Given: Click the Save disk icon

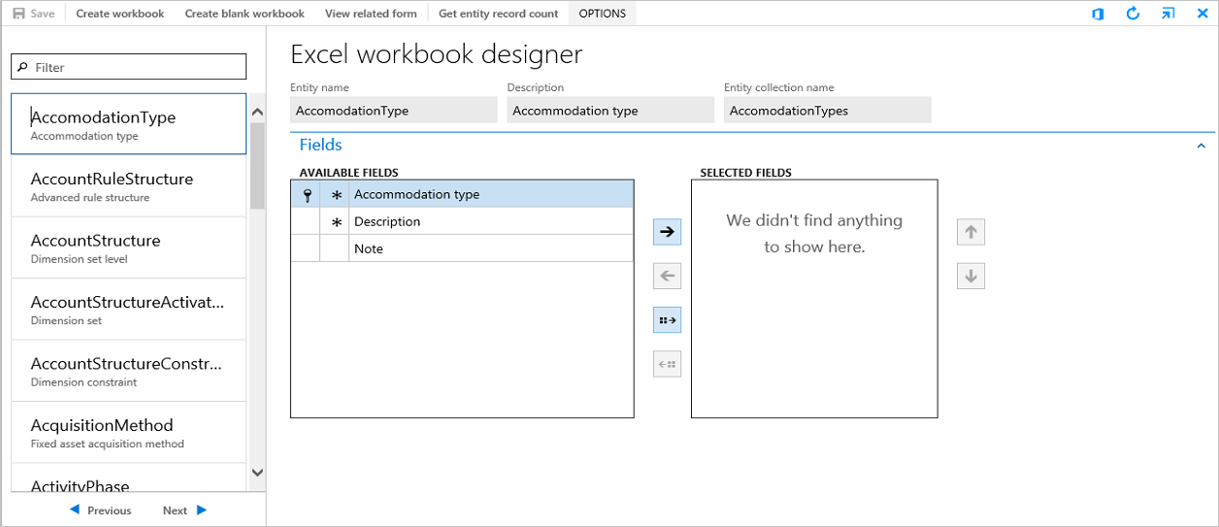Looking at the screenshot, I should (18, 14).
